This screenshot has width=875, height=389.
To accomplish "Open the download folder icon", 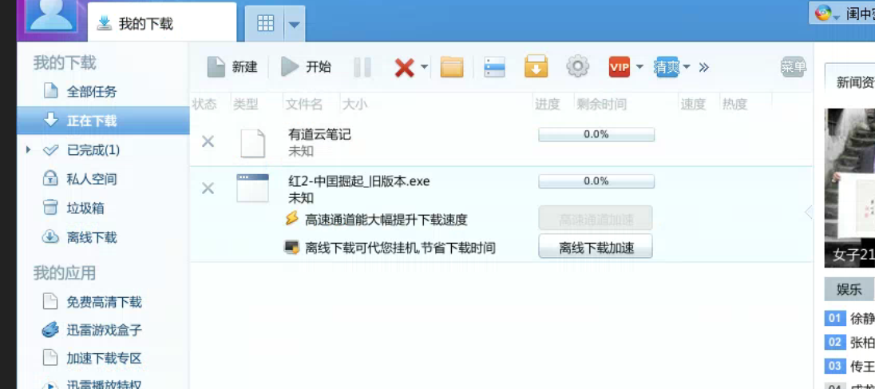I will (452, 68).
